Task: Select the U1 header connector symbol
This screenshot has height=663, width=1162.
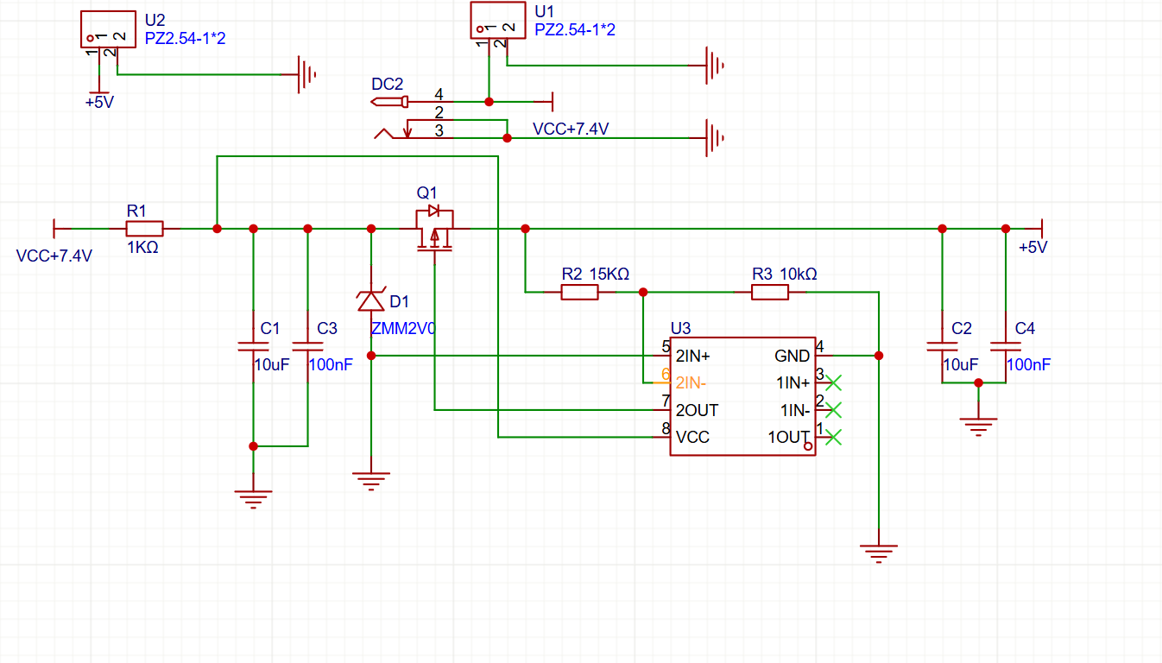Action: pyautogui.click(x=497, y=21)
